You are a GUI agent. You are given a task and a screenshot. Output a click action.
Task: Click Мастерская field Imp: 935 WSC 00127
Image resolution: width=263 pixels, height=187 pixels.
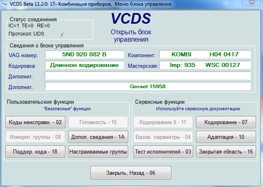point(205,65)
